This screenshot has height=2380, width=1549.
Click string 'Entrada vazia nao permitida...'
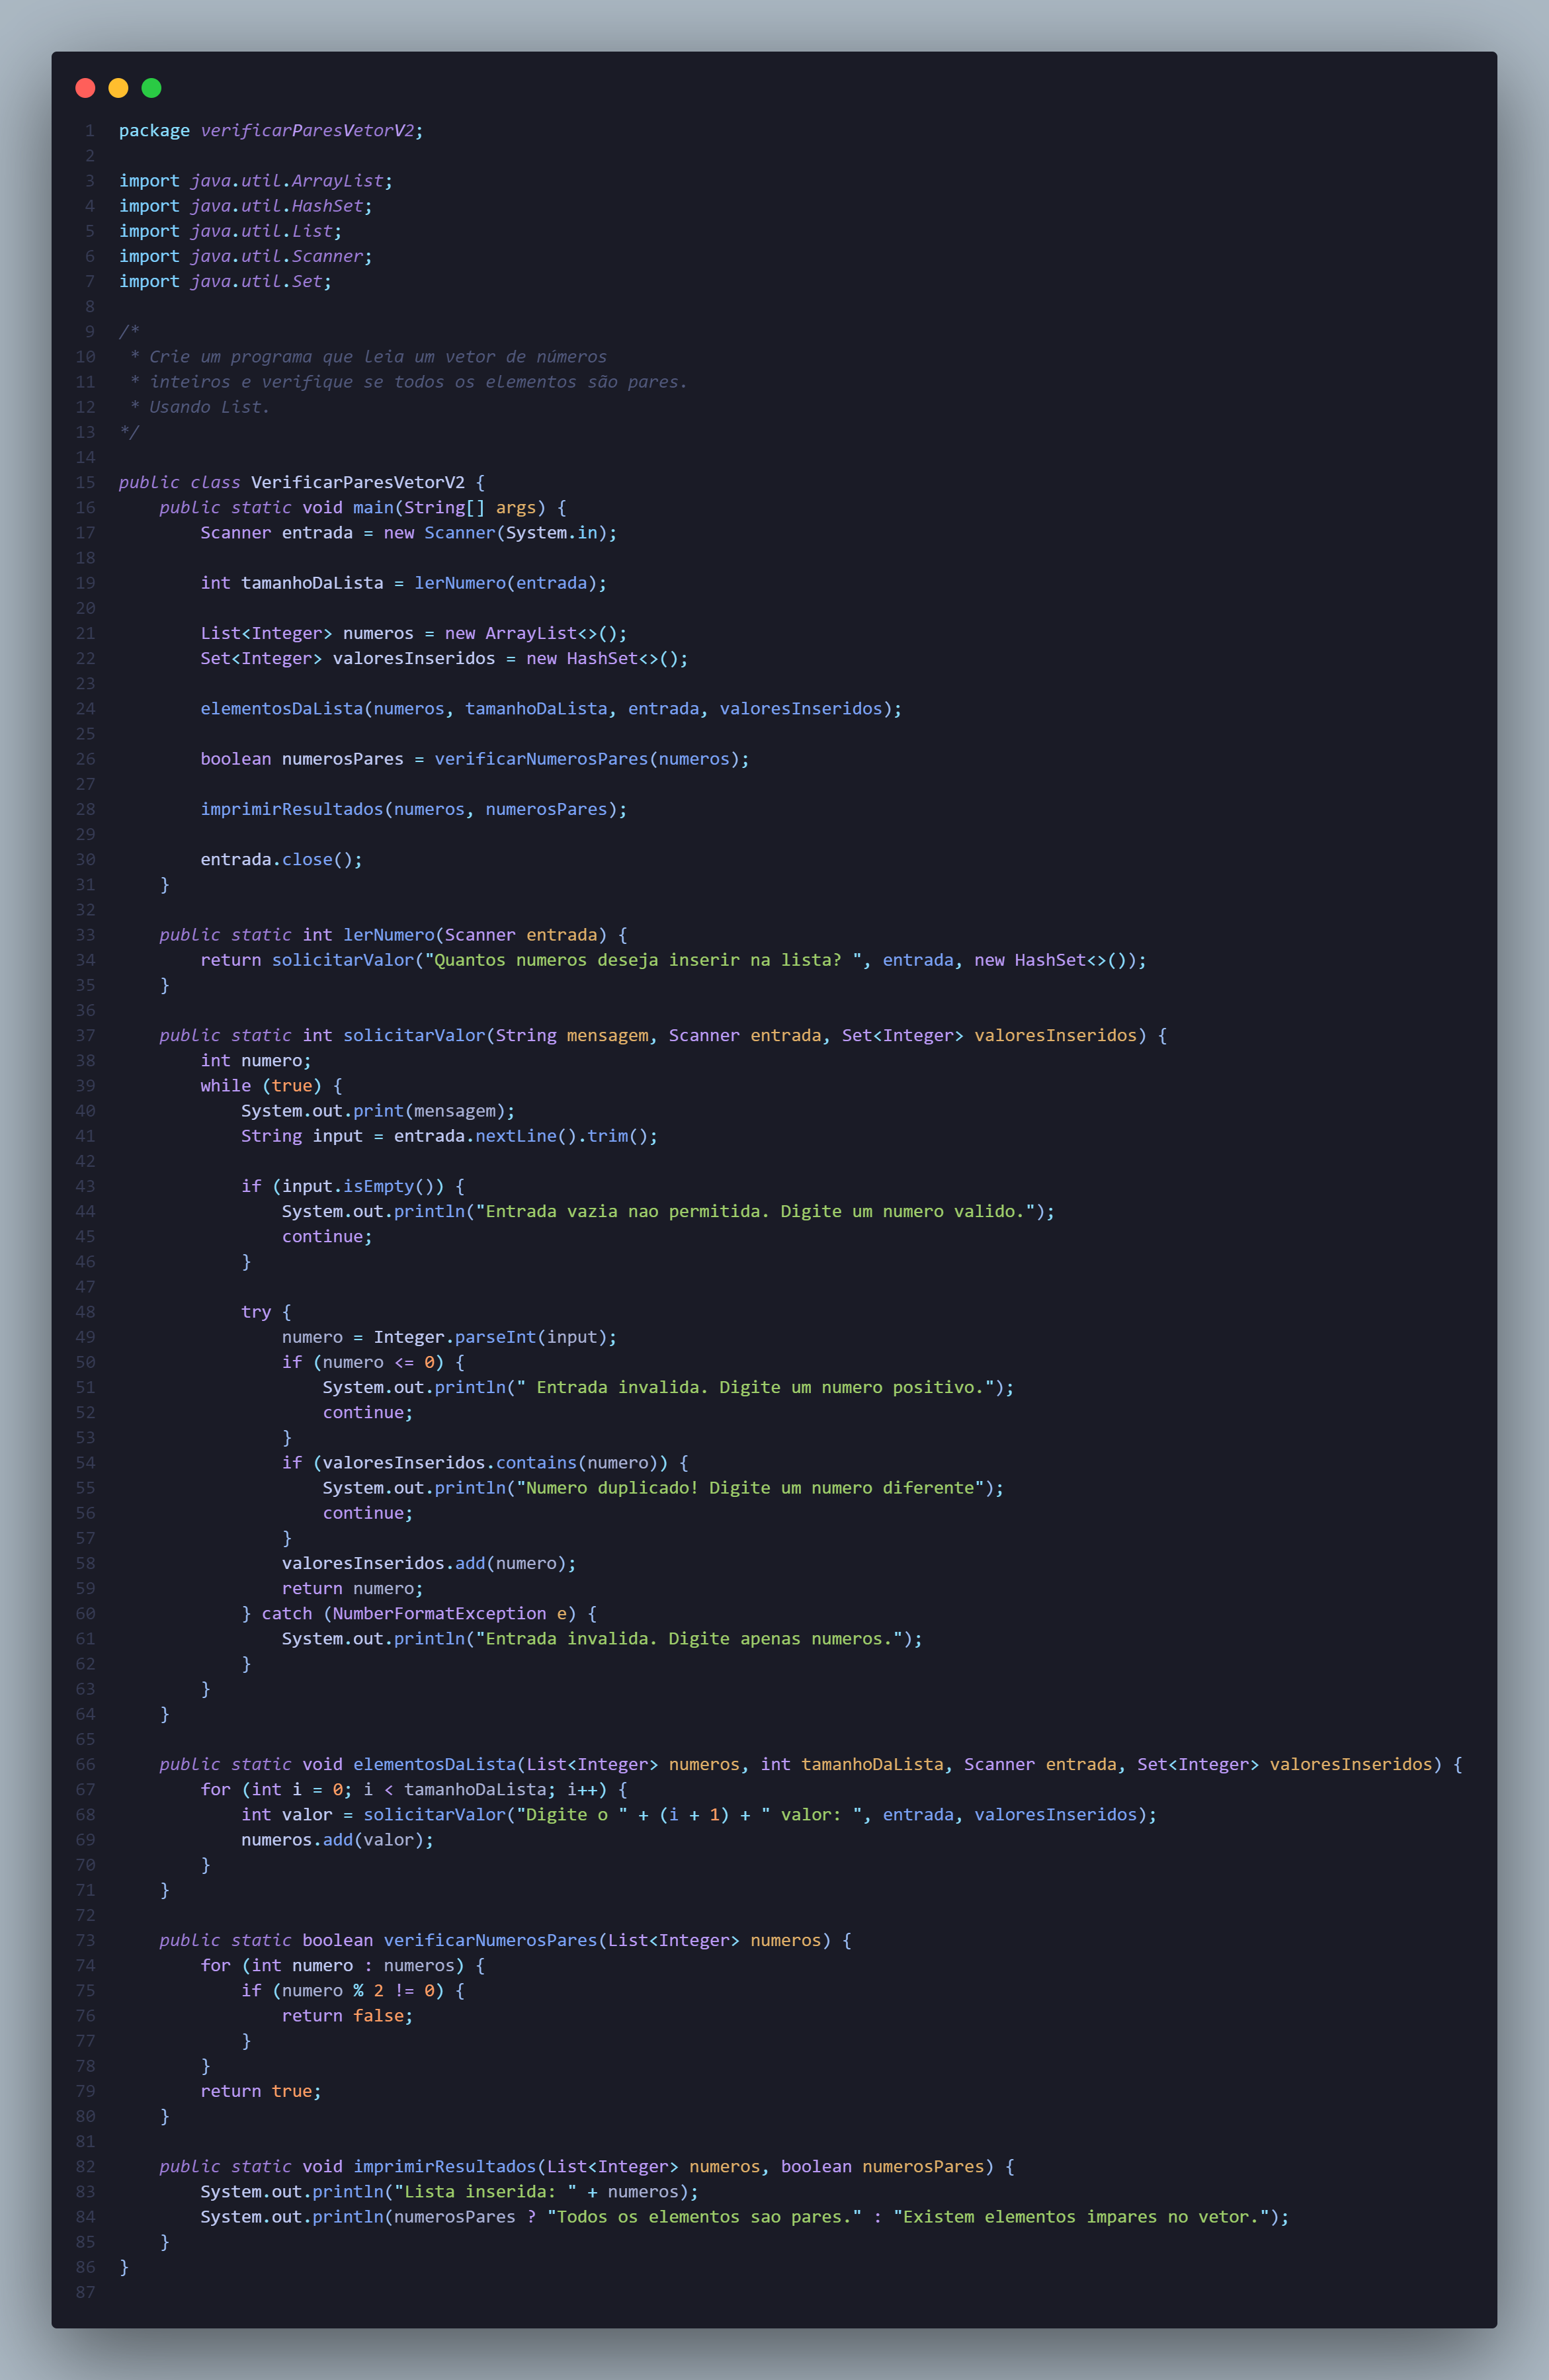pos(755,1211)
